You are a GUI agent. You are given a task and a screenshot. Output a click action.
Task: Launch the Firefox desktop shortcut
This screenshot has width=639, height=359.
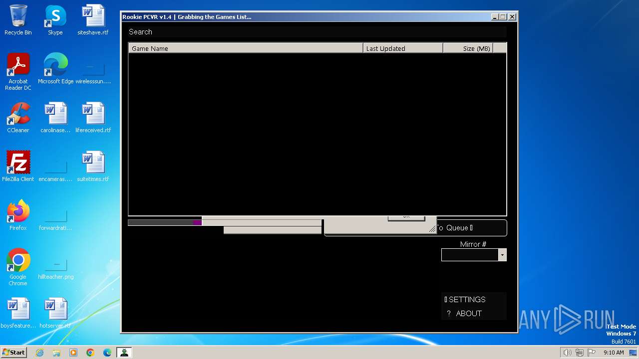click(18, 216)
